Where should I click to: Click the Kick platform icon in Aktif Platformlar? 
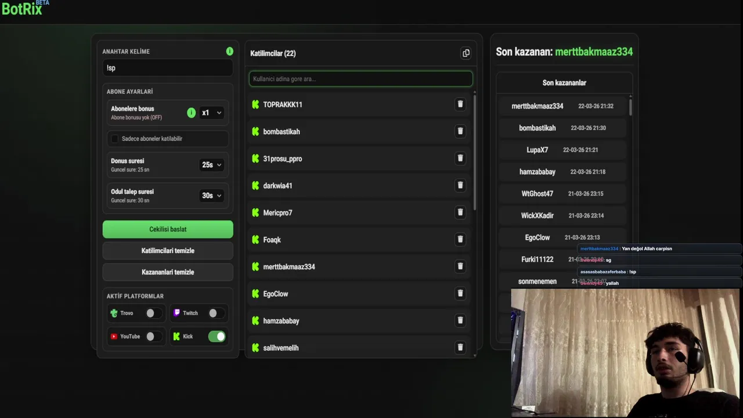pyautogui.click(x=177, y=336)
